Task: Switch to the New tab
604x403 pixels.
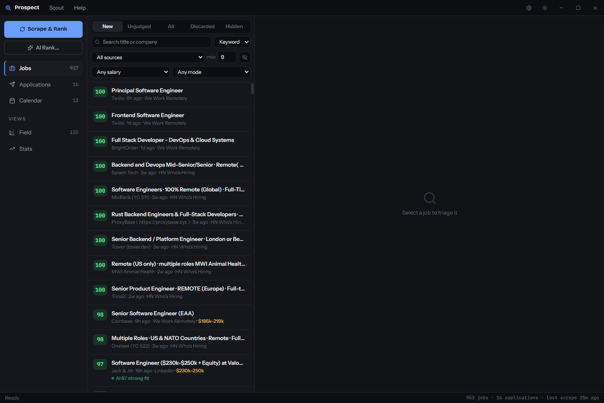Action: [108, 26]
